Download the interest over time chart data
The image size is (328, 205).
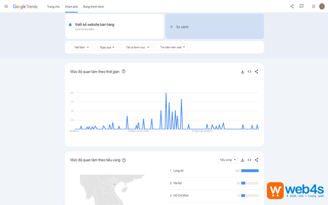(x=243, y=72)
